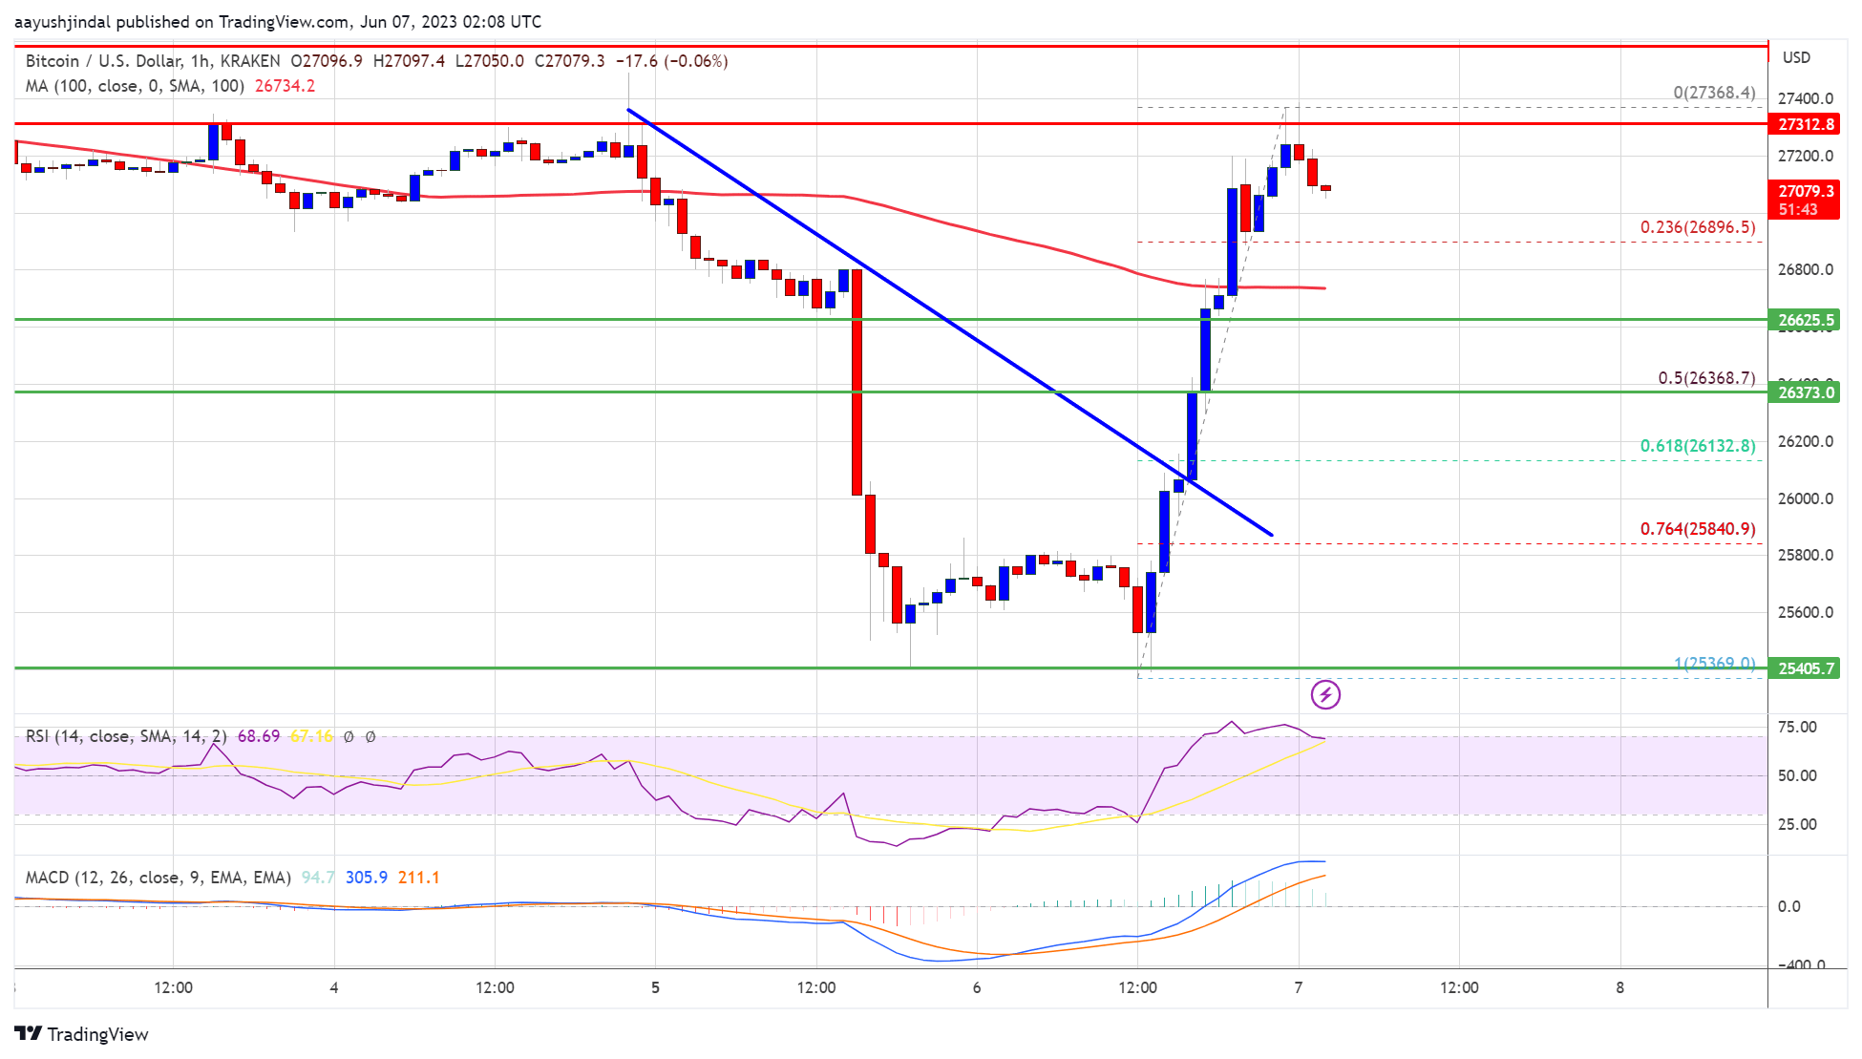Click the RSI average value 67.16

click(x=311, y=736)
